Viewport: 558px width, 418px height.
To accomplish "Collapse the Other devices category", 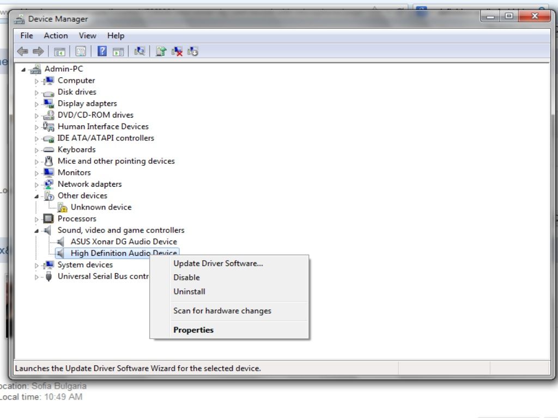I will (37, 196).
